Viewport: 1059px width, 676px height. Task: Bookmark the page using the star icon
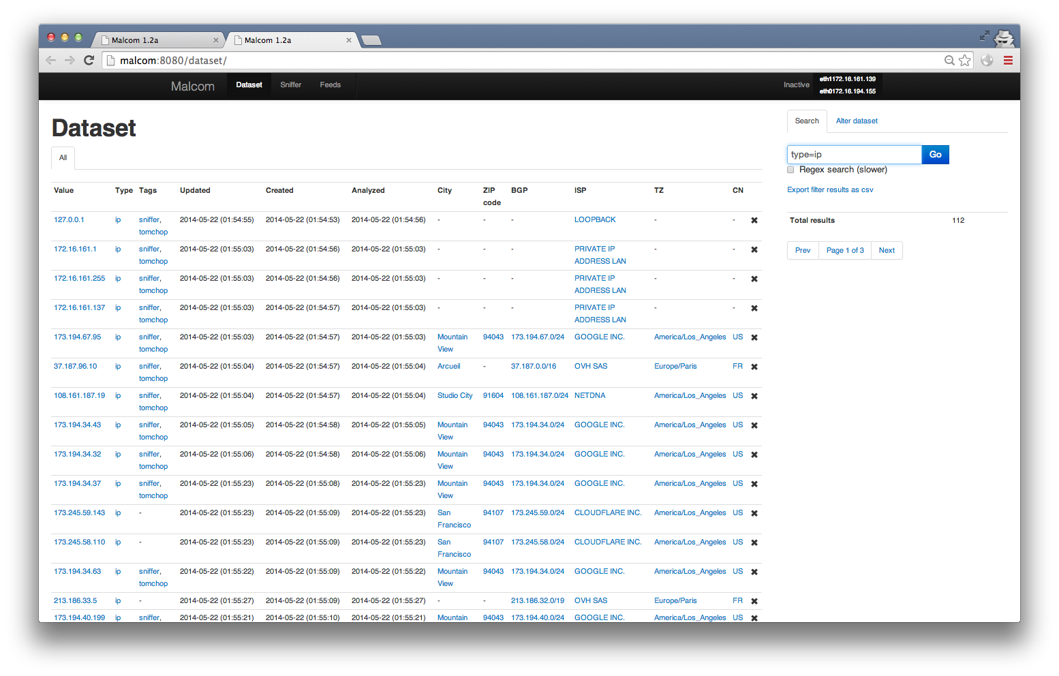(x=965, y=60)
